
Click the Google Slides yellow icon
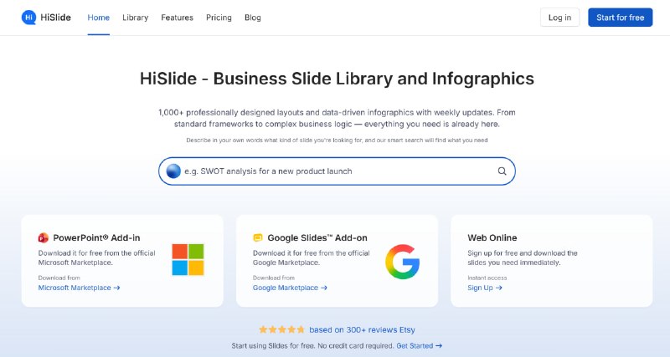258,237
